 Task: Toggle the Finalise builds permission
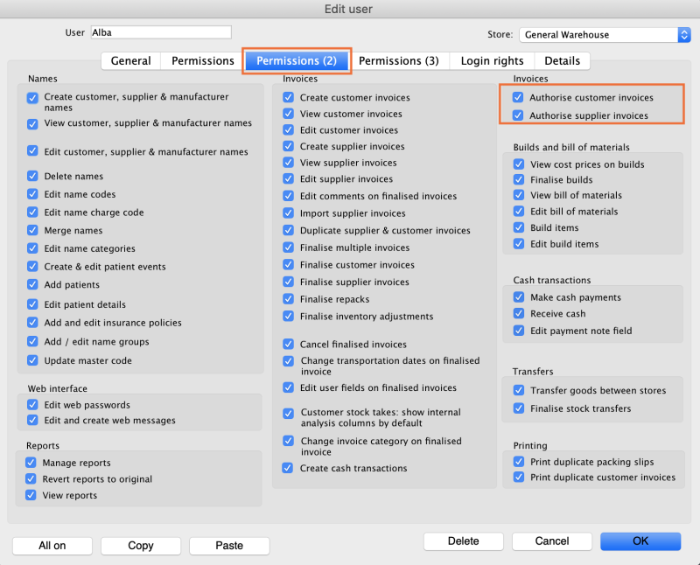point(518,179)
